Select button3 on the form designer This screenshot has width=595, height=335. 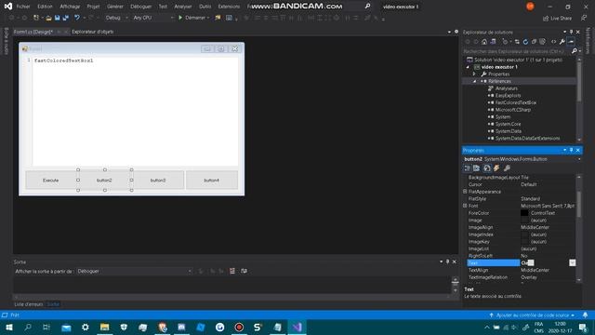point(158,181)
